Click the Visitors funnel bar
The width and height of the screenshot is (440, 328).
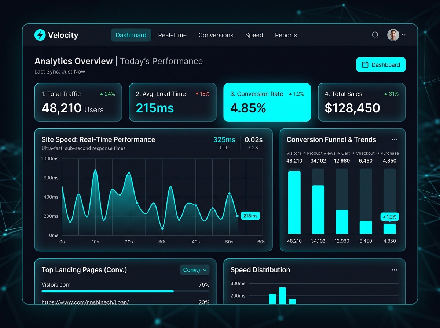294,202
